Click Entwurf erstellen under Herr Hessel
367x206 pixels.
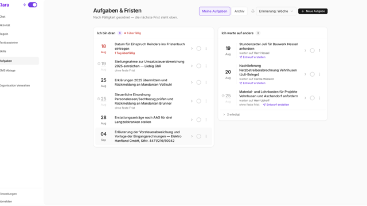tap(252, 57)
